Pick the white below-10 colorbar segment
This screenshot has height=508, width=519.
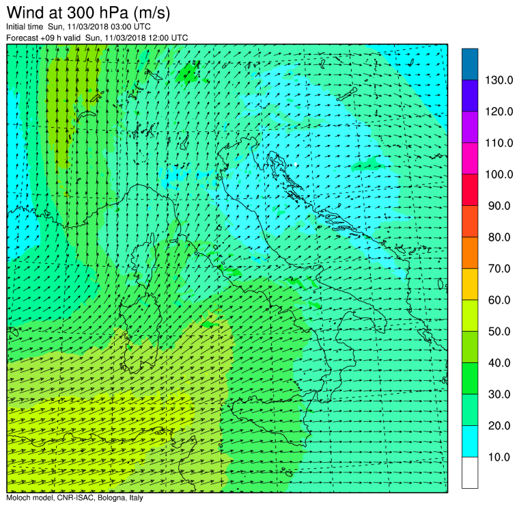(x=470, y=472)
